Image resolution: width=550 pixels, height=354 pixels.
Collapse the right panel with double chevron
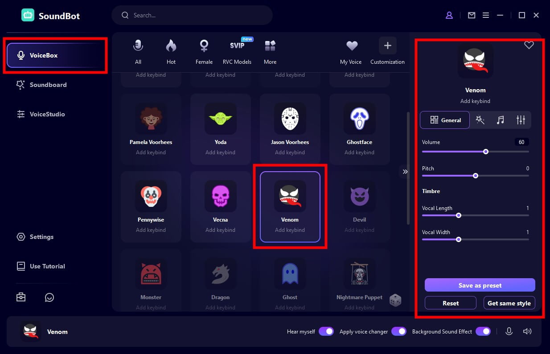click(x=405, y=172)
